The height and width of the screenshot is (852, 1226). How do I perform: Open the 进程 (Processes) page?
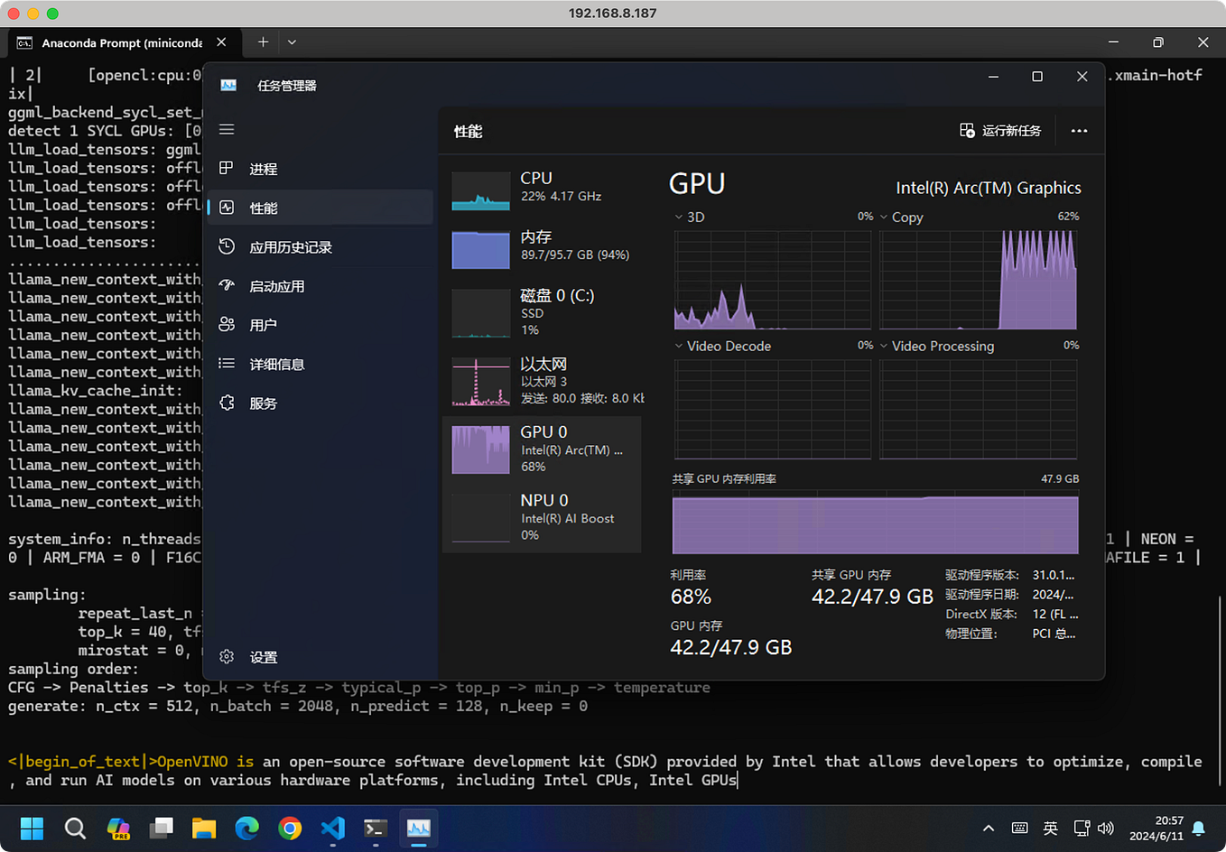pyautogui.click(x=263, y=168)
